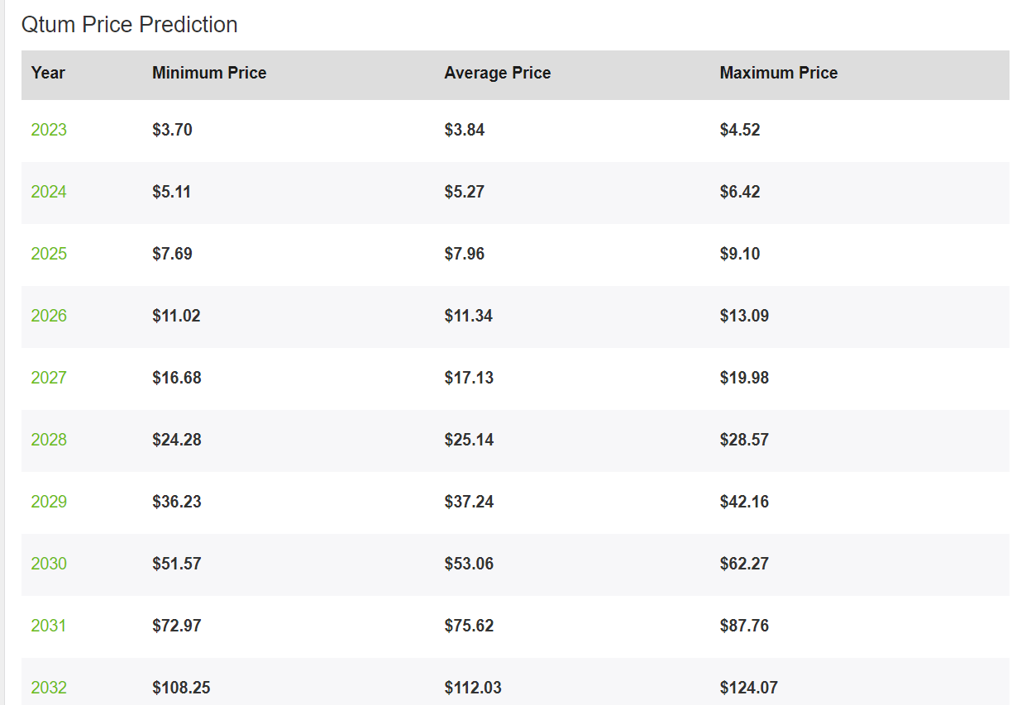Open the 2023 year link
This screenshot has height=705, width=1012.
click(x=49, y=130)
